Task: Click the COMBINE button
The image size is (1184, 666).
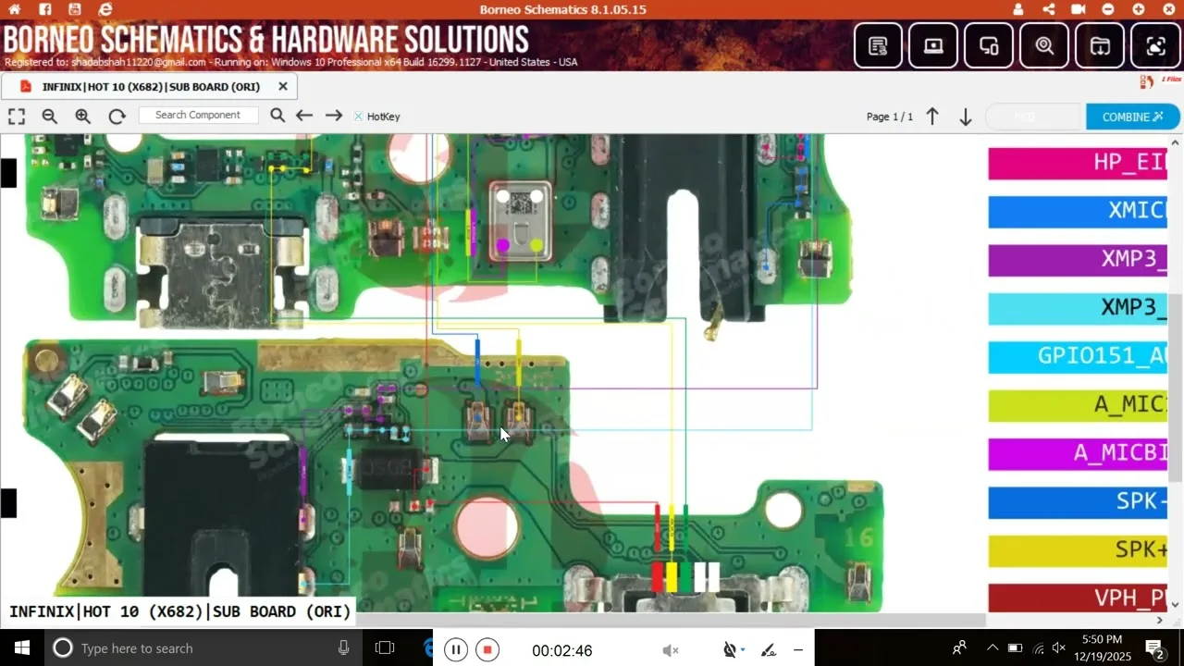Action: 1133,117
